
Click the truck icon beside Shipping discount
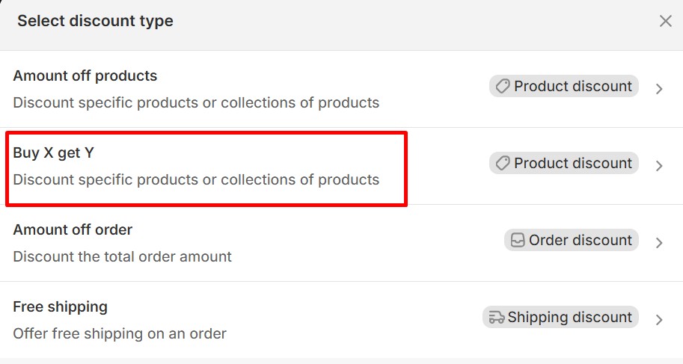click(x=497, y=318)
